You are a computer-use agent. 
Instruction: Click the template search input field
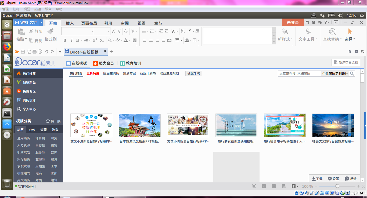click(x=300, y=73)
